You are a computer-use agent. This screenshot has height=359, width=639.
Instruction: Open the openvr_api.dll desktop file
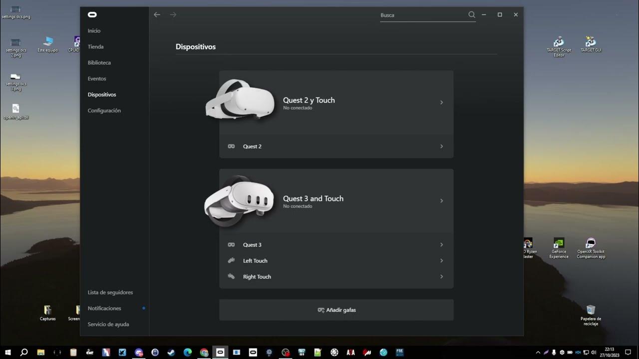point(16,112)
